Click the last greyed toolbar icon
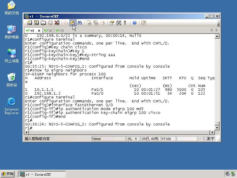This screenshot has width=237, height=178. pos(144,23)
